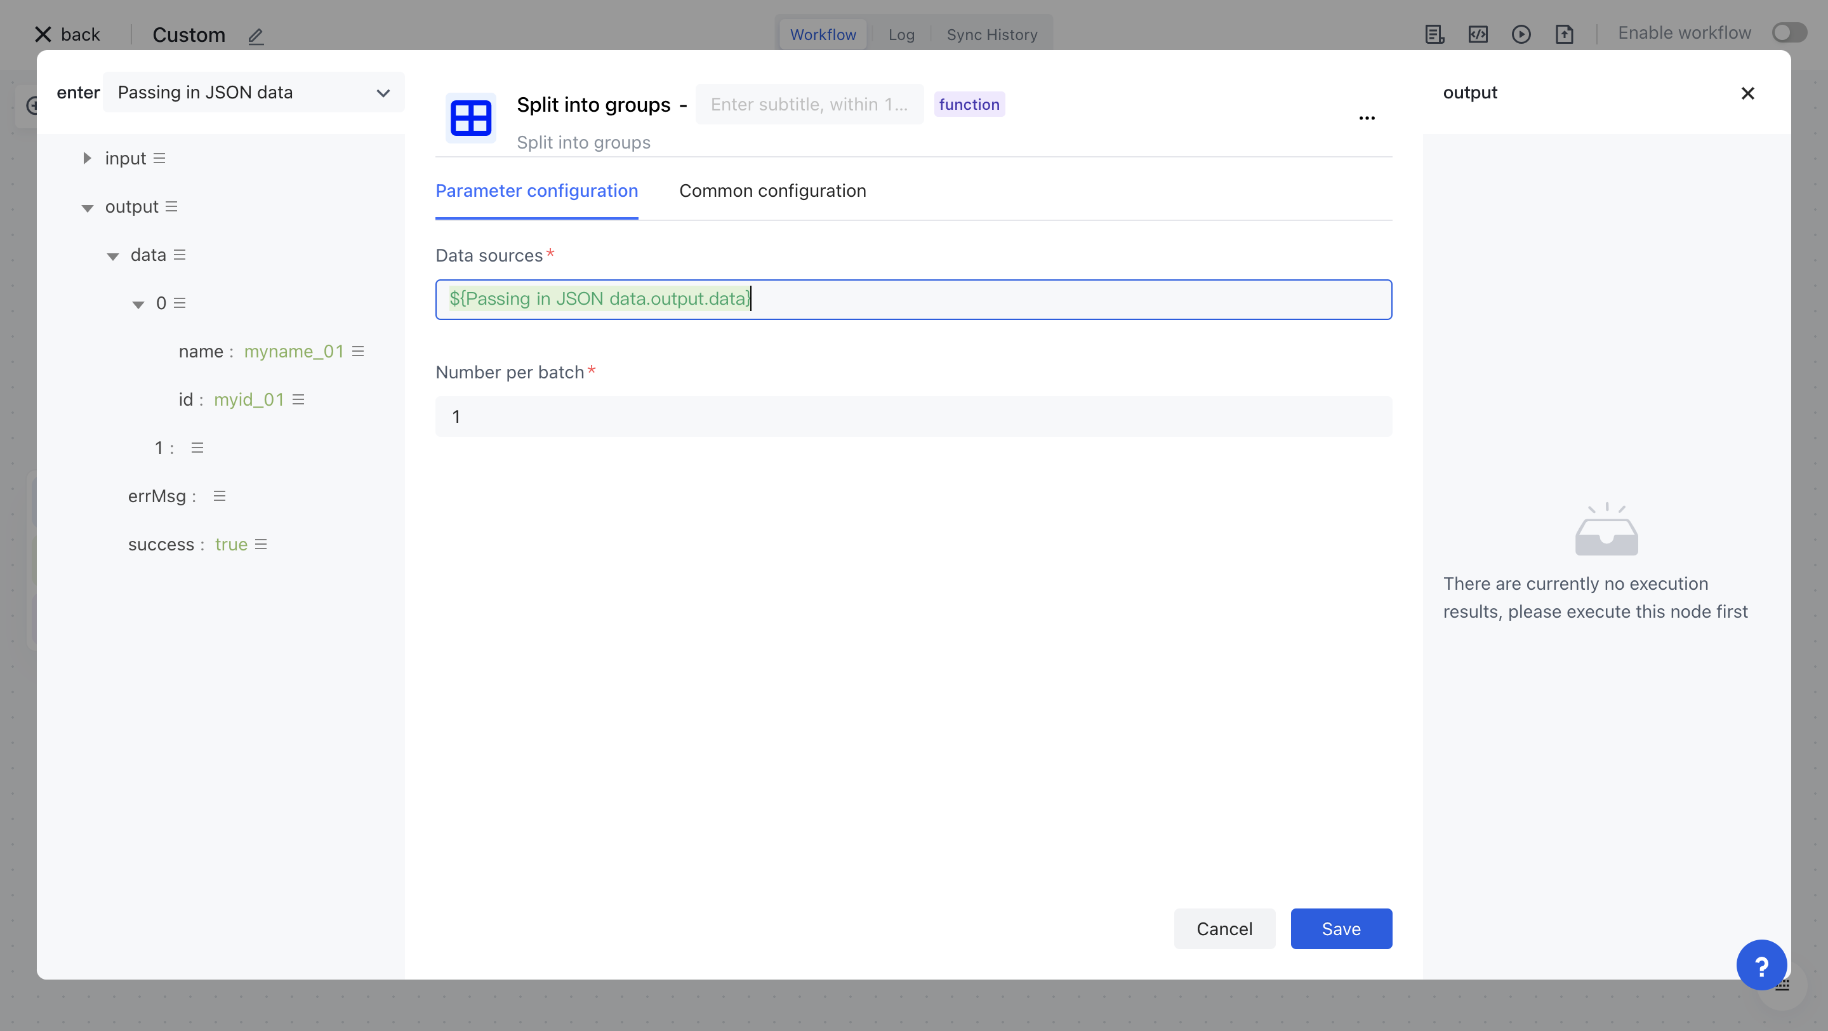The width and height of the screenshot is (1828, 1031).
Task: Click the Cancel button
Action: [1224, 928]
